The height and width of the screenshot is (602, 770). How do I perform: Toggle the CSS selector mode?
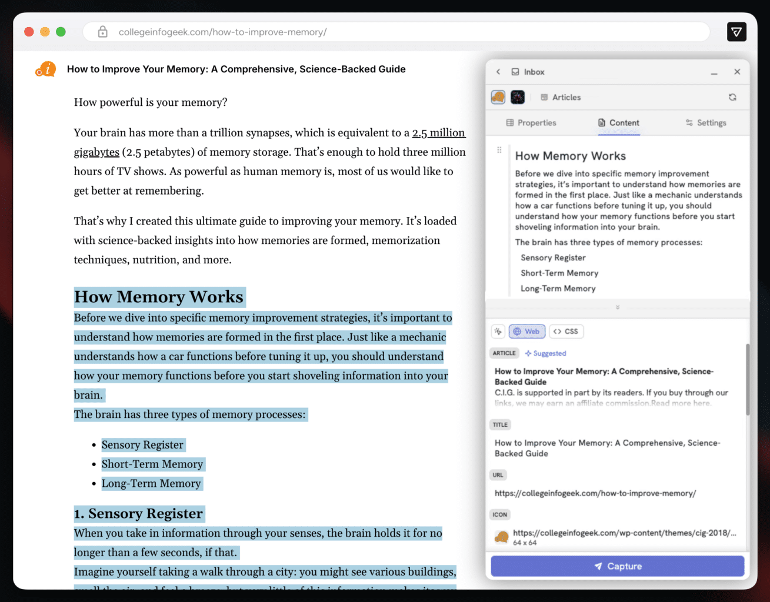pos(566,332)
